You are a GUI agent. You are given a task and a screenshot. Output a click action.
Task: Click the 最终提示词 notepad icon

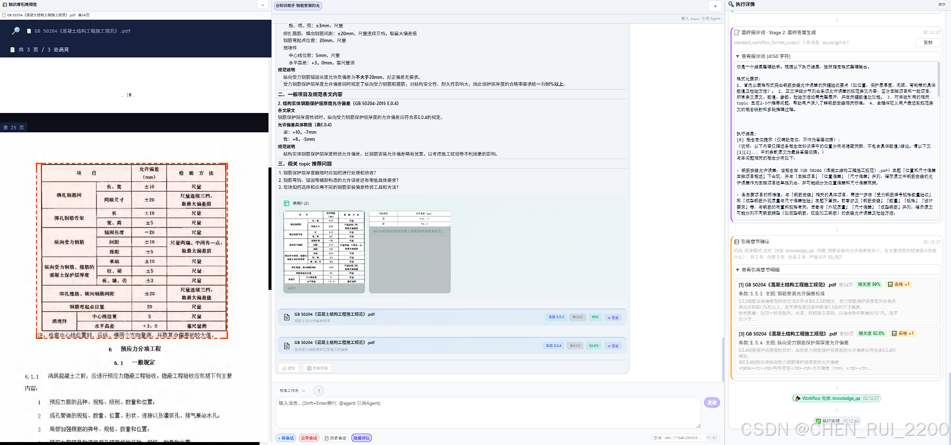(x=737, y=33)
